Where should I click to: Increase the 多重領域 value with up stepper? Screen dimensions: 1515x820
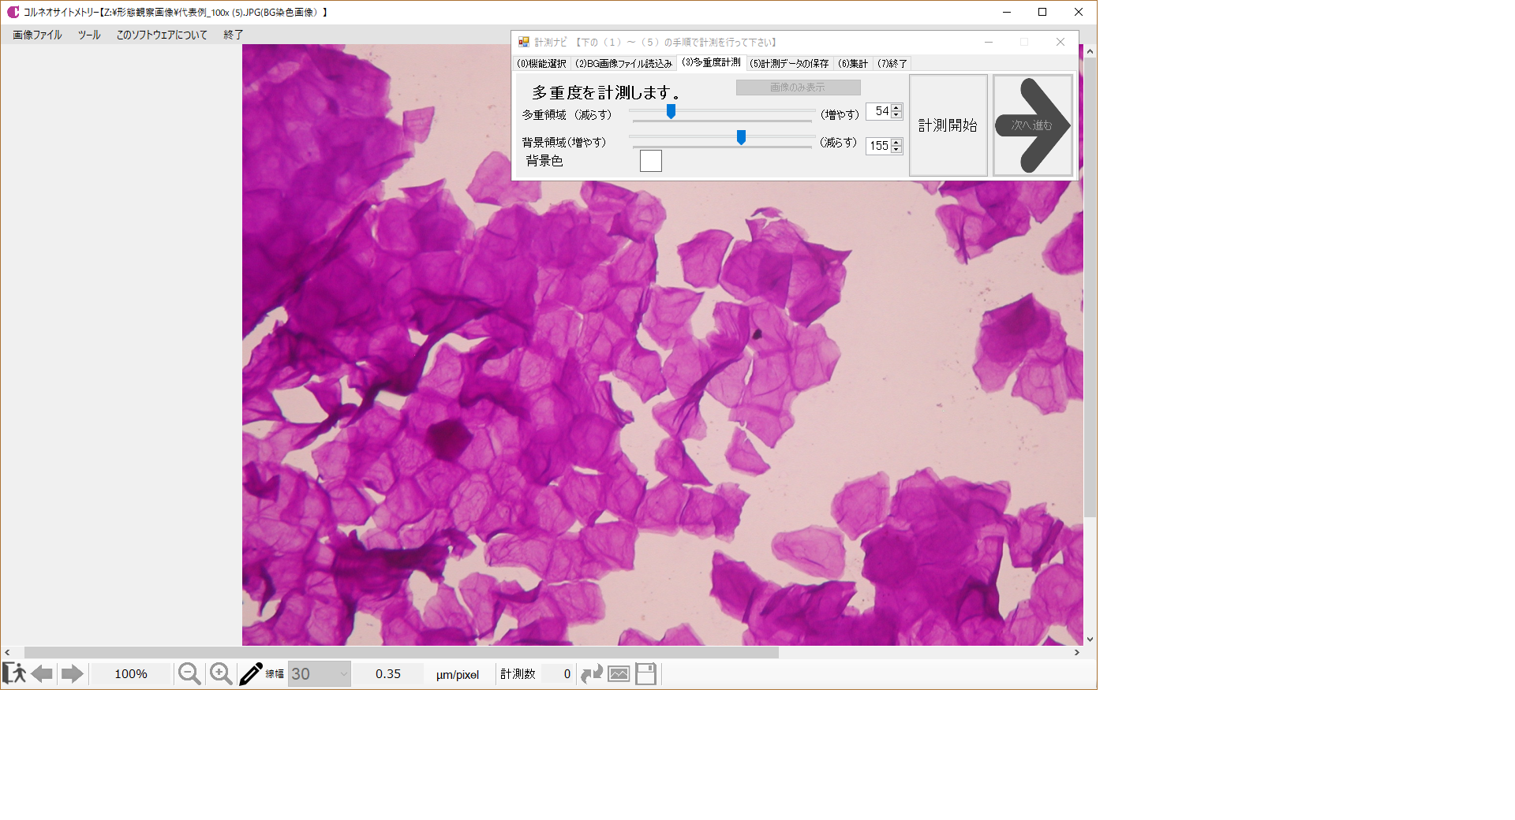tap(896, 107)
